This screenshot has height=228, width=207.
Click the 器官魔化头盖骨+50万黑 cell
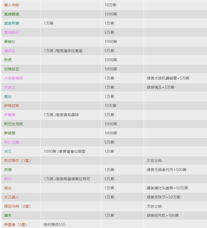167,188
